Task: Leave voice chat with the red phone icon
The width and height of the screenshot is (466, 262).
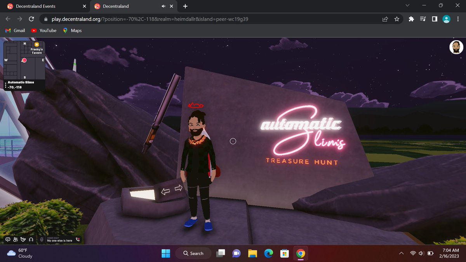Action: click(78, 239)
